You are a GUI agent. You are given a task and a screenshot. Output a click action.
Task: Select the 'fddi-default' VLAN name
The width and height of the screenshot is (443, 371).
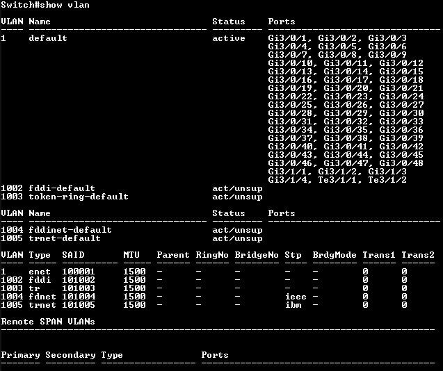pos(62,188)
